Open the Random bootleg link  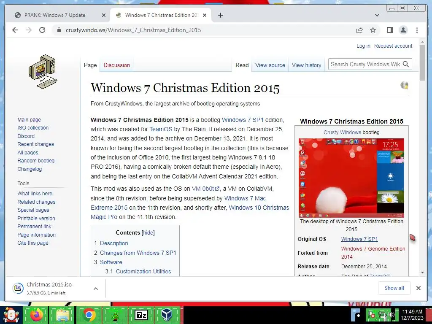tap(36, 161)
